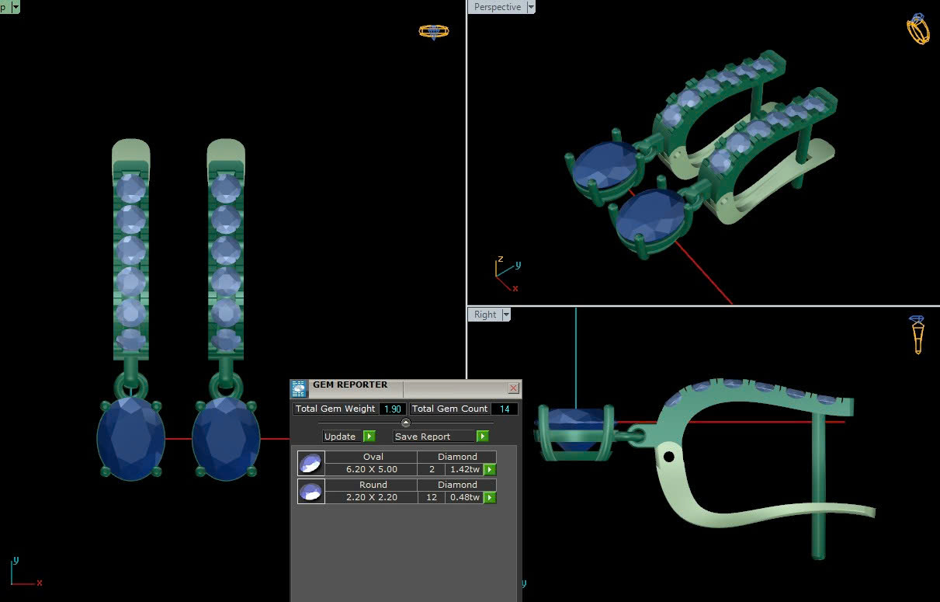Viewport: 940px width, 602px height.
Task: Click the ring icon in Perspective viewport
Action: click(x=917, y=29)
